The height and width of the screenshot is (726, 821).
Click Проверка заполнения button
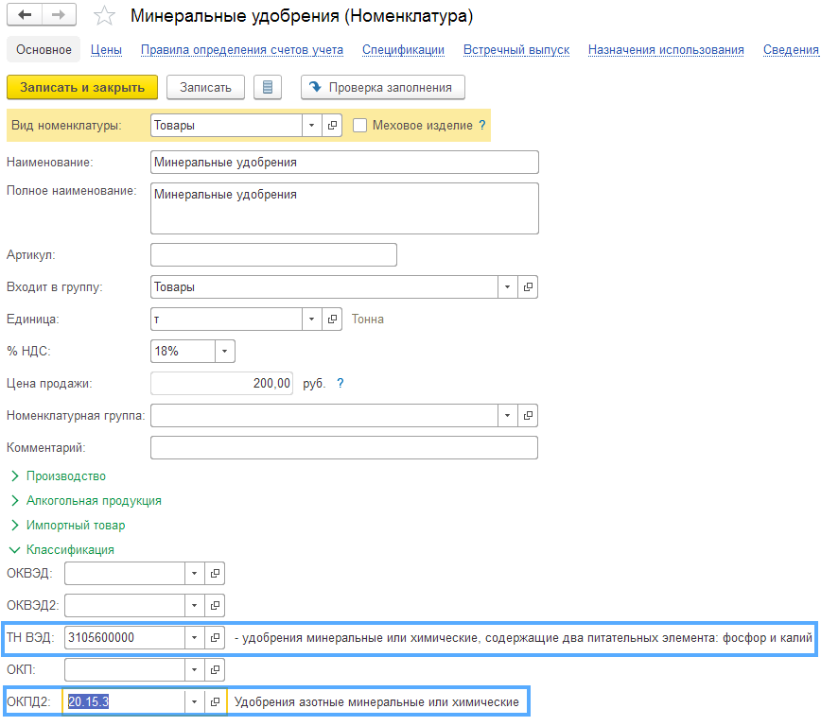[382, 88]
